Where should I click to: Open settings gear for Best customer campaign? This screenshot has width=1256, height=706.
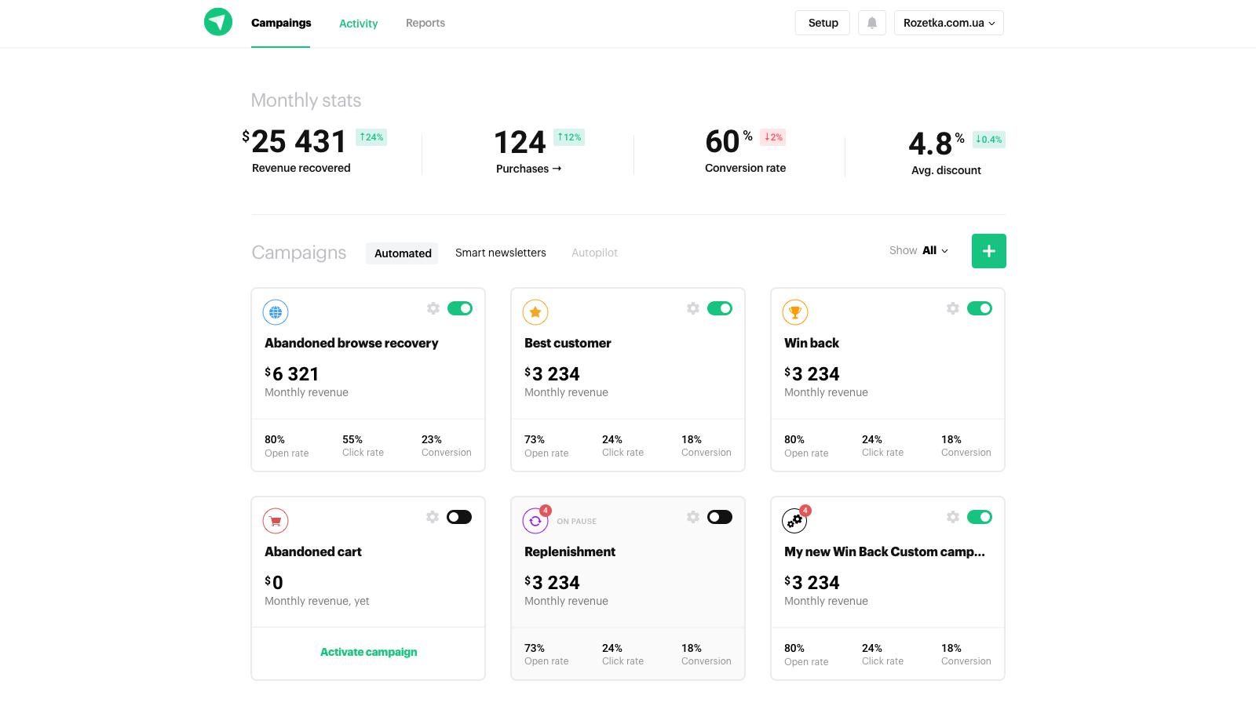coord(693,308)
